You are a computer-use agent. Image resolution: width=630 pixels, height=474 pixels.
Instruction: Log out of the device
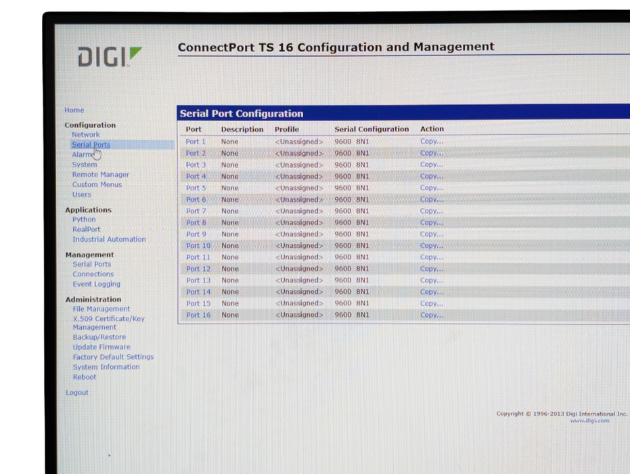77,393
